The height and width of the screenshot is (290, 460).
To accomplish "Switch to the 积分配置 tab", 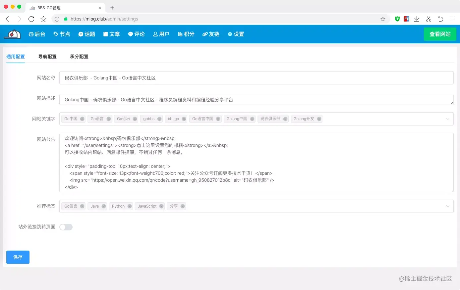I will click(79, 57).
